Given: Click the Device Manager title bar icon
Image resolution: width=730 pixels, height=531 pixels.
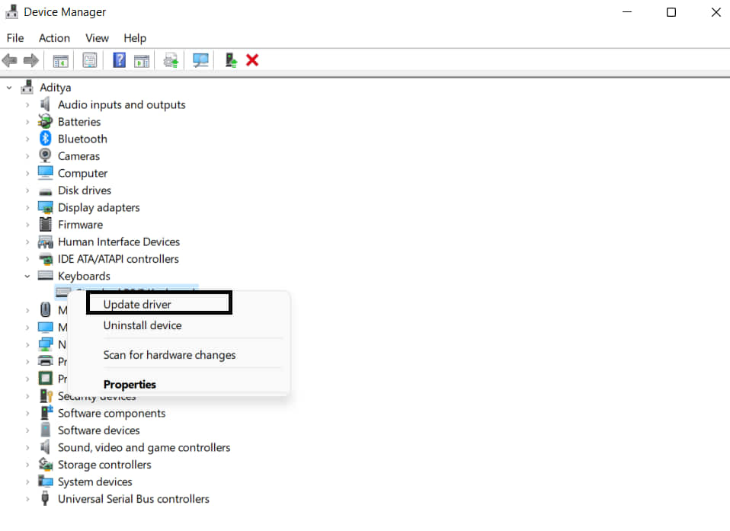Looking at the screenshot, I should pos(11,11).
